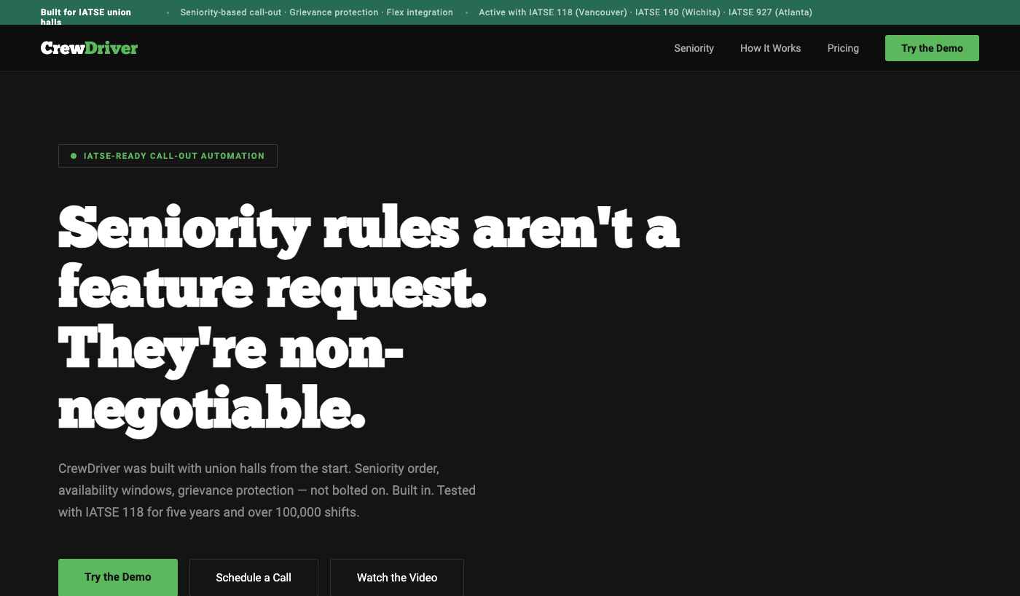This screenshot has height=596, width=1020.
Task: Open the Seniority nav link
Action: click(694, 48)
